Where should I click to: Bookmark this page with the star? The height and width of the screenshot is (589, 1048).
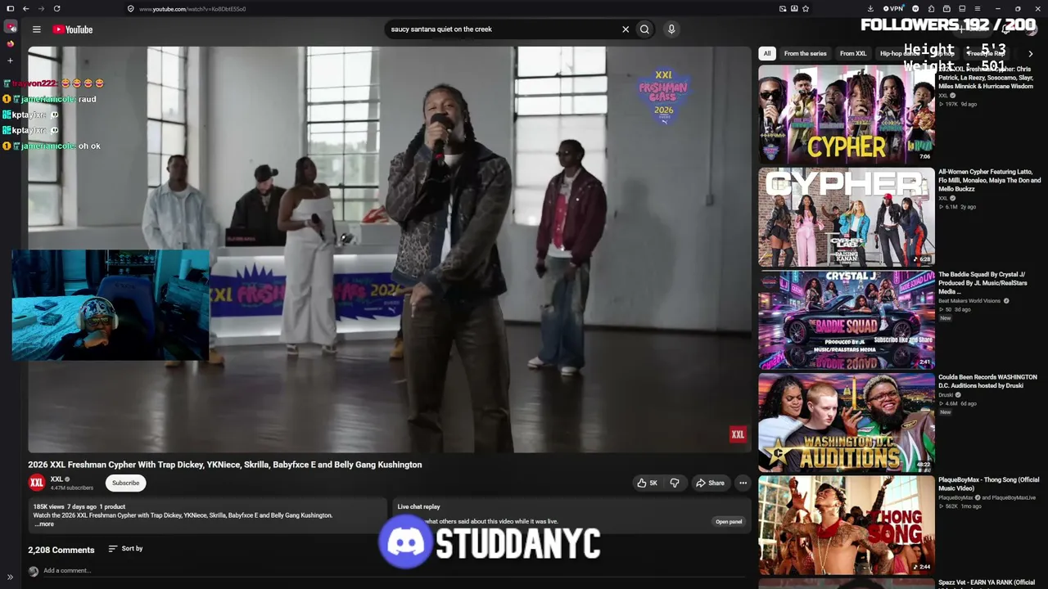(x=806, y=9)
